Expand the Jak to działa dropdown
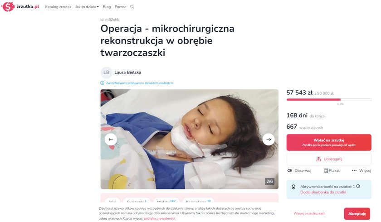This screenshot has width=381, height=222. pyautogui.click(x=87, y=7)
